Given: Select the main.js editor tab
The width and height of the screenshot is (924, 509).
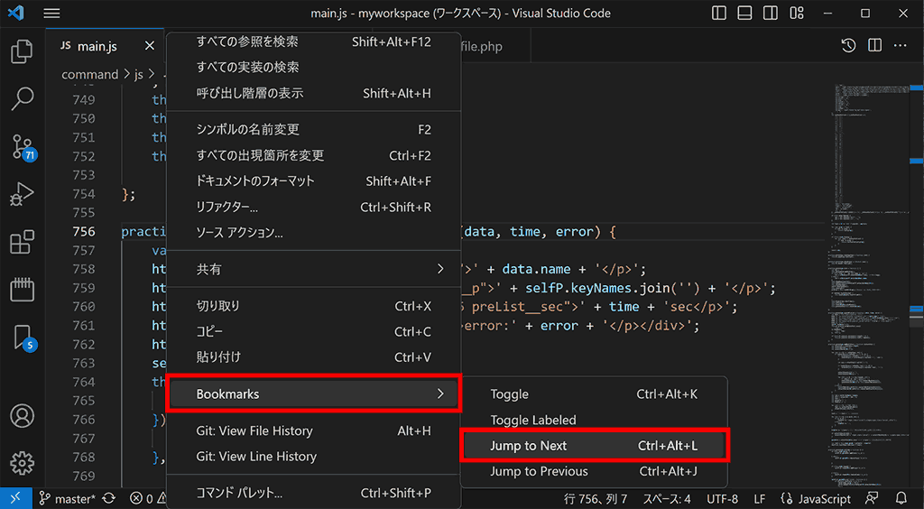Looking at the screenshot, I should click(x=105, y=46).
